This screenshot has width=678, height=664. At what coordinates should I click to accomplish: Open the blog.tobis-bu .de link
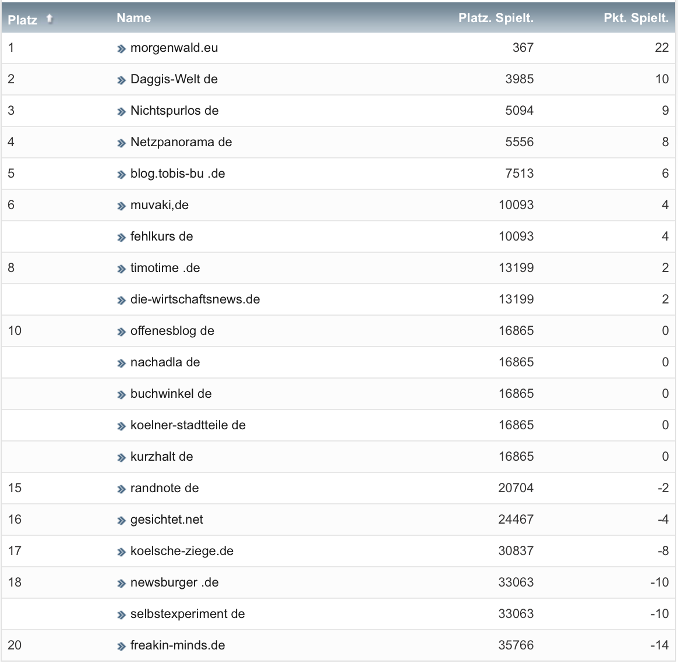(178, 174)
